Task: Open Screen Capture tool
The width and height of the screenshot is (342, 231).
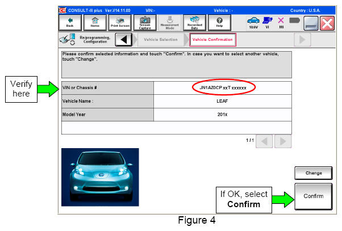Action: click(145, 23)
